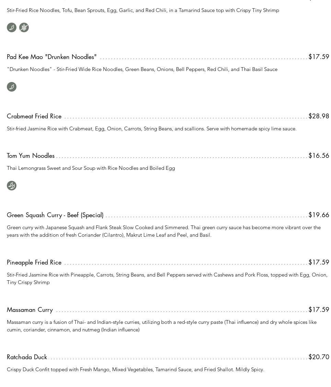Click the gluten-free wheat icon
331x387 pixels.
pos(24,27)
